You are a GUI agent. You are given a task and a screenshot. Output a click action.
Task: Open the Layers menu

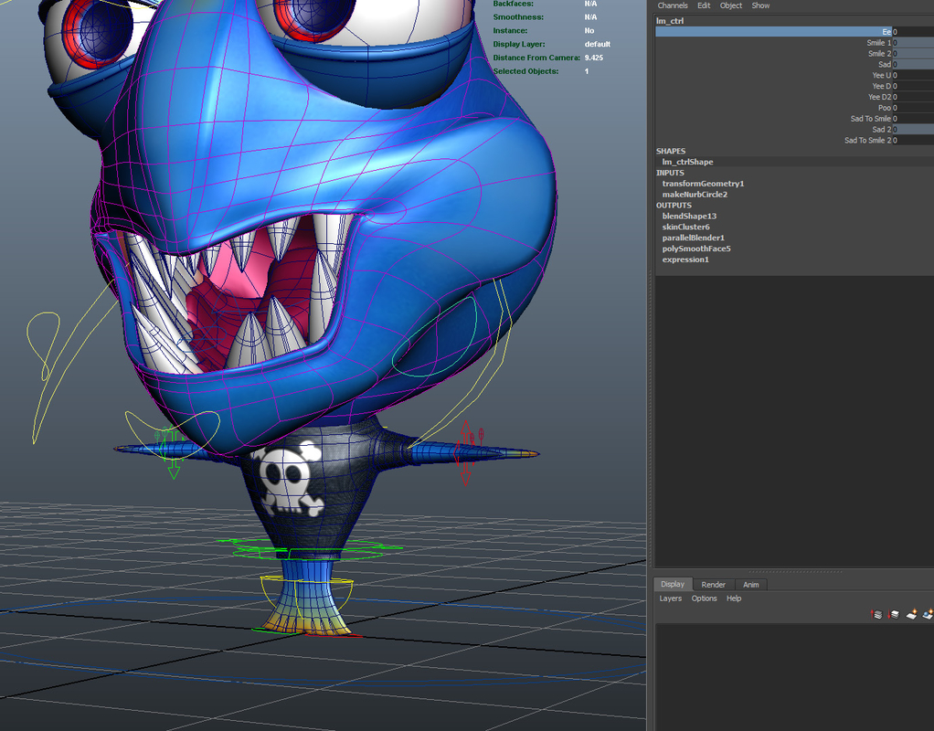671,599
